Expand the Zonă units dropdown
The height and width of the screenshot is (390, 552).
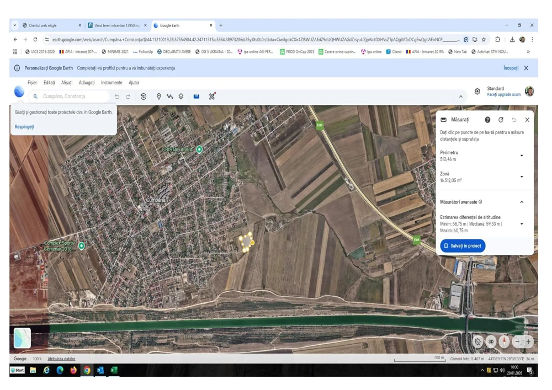pyautogui.click(x=522, y=177)
